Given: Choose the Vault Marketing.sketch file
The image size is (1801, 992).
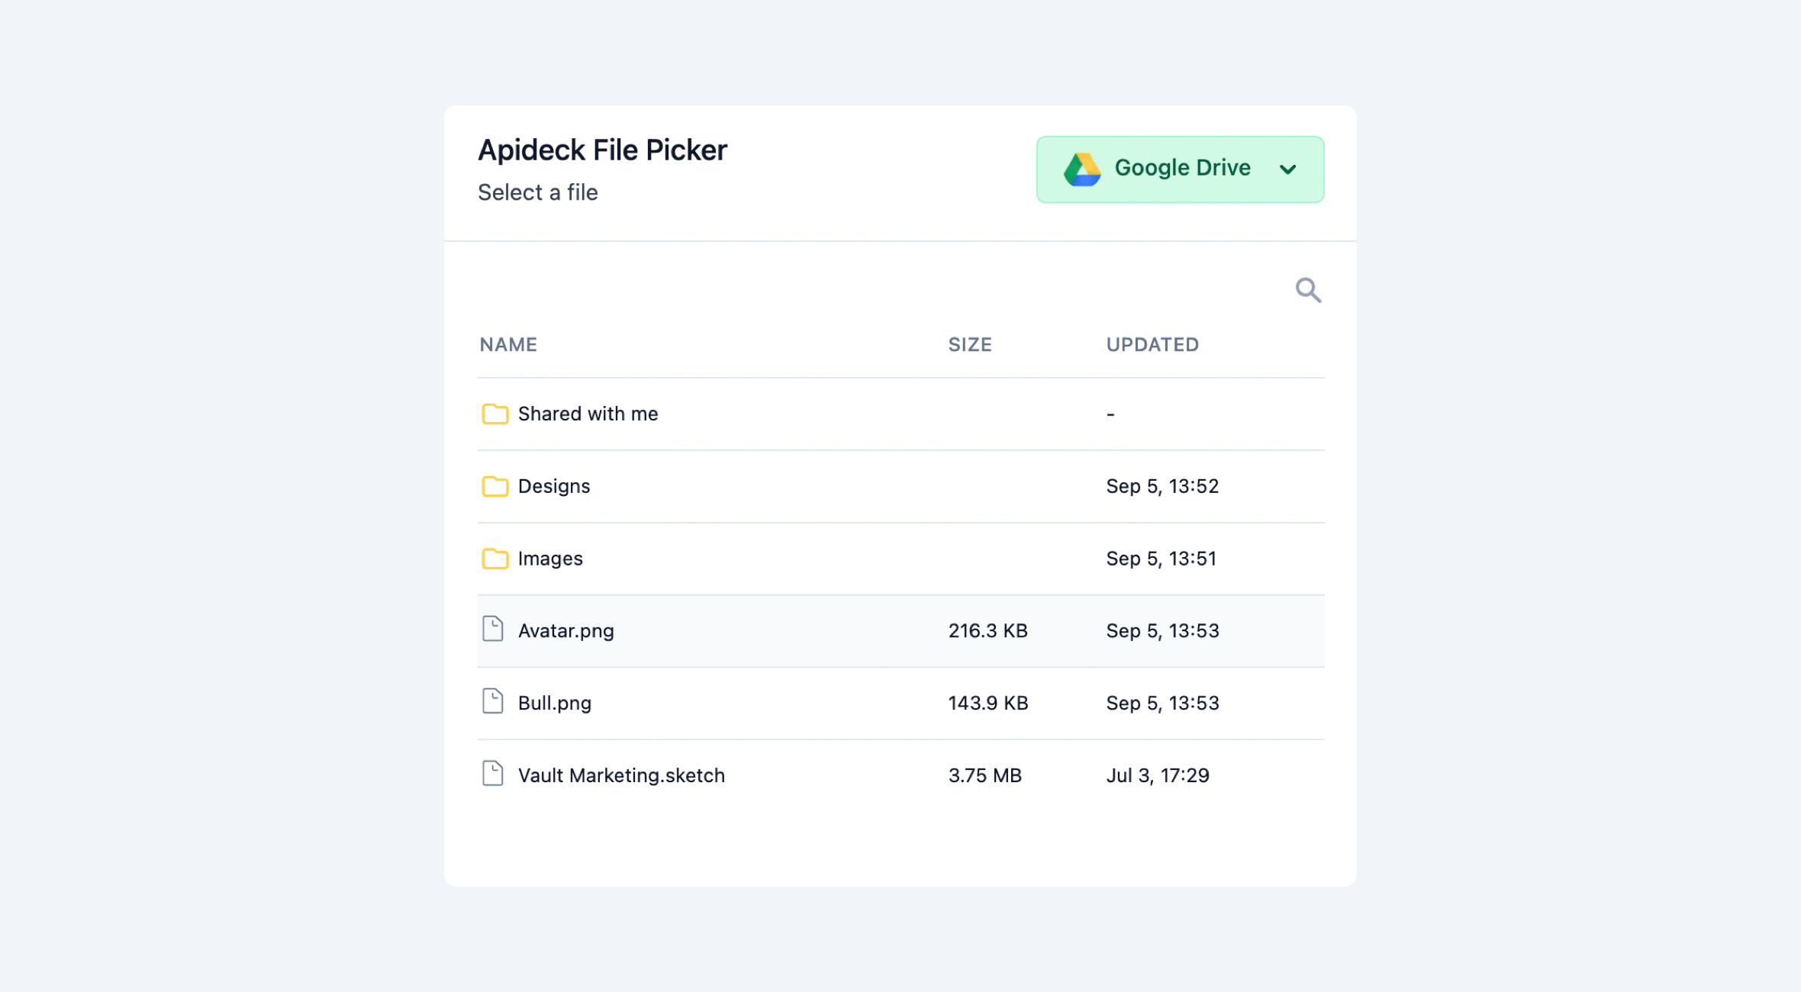Looking at the screenshot, I should tap(621, 775).
